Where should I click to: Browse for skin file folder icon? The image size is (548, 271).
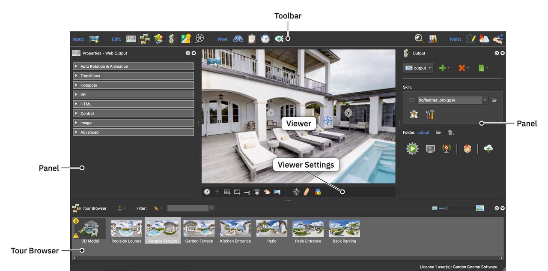(x=494, y=100)
